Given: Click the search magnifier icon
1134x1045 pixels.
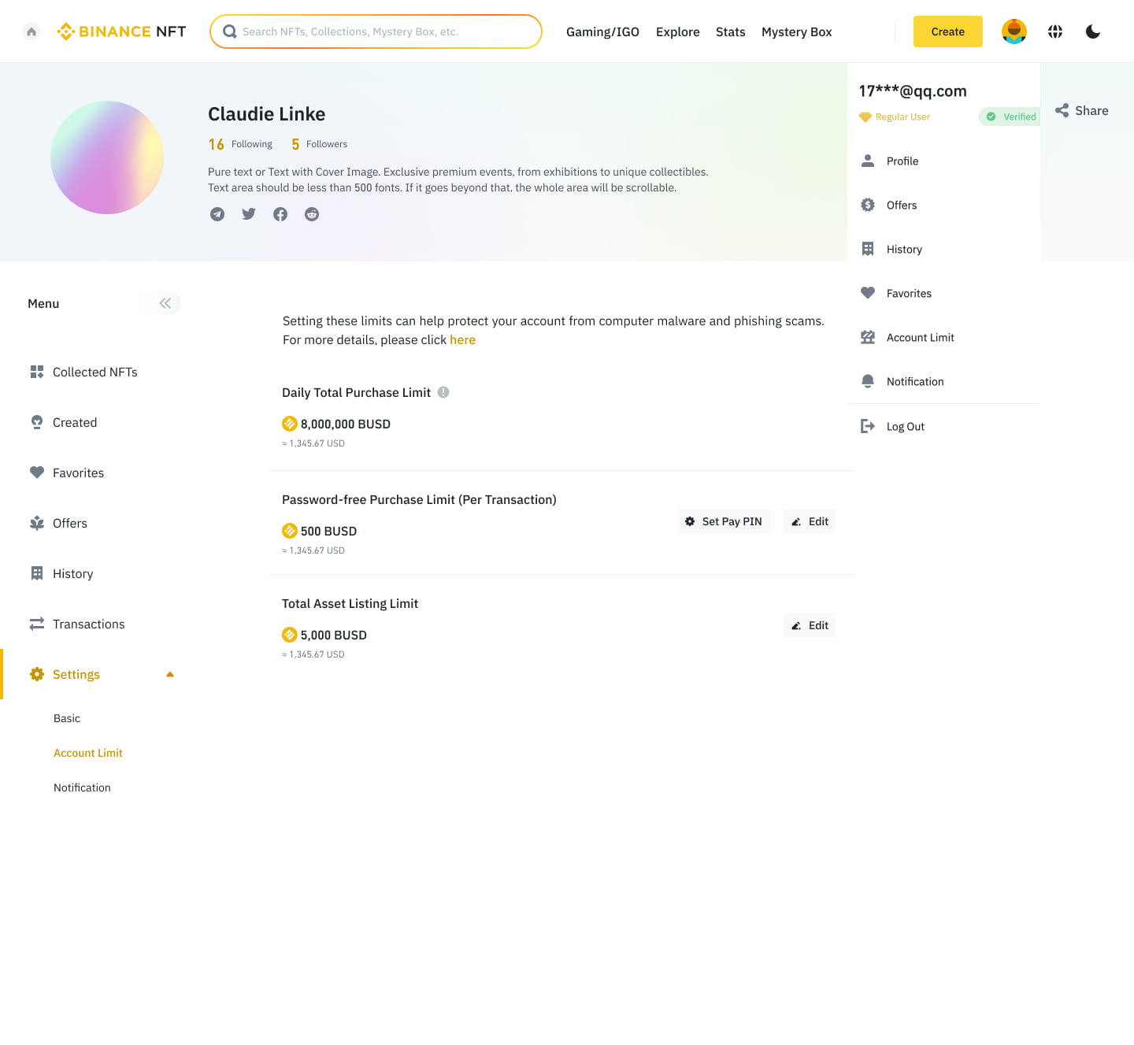Looking at the screenshot, I should click(x=230, y=31).
